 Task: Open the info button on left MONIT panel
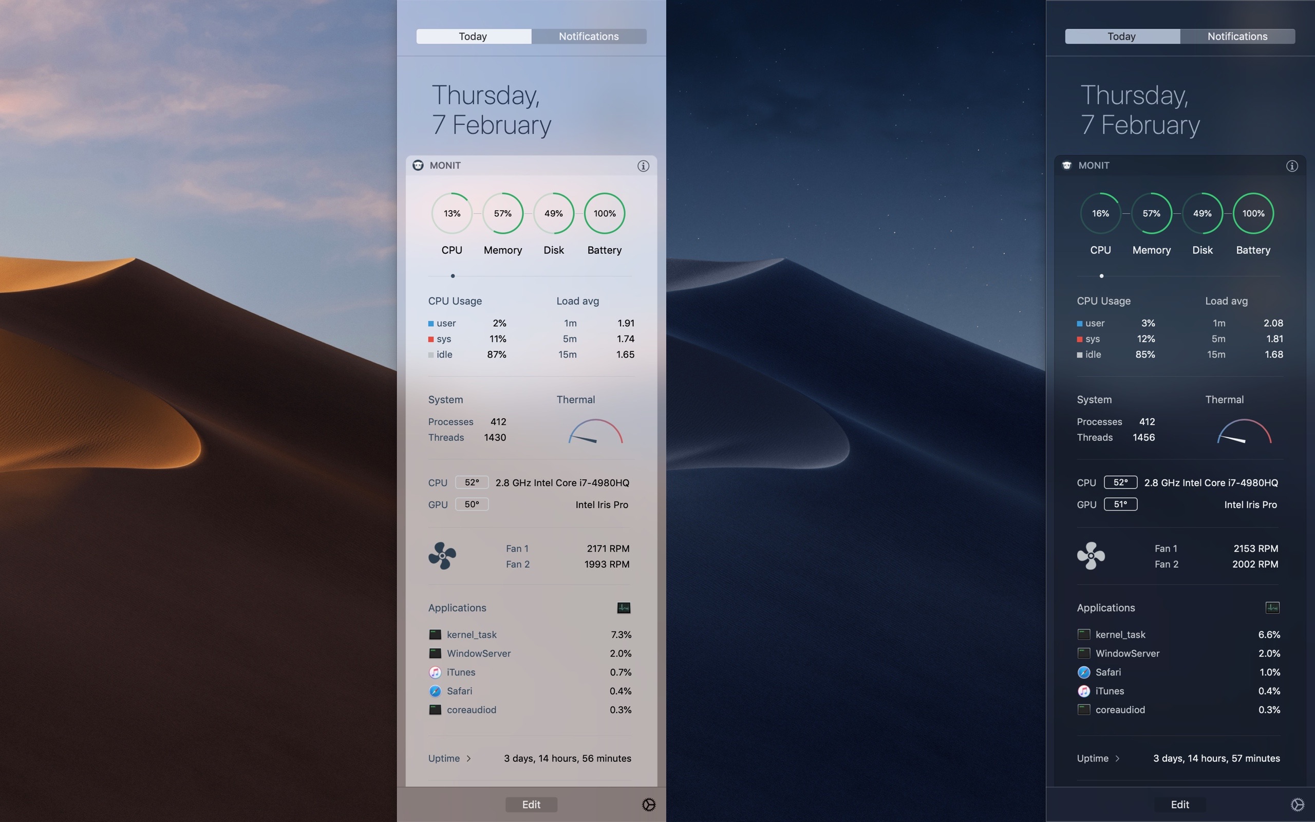coord(644,166)
